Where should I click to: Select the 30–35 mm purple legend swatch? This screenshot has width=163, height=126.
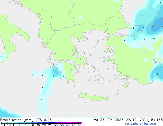tap(58, 123)
